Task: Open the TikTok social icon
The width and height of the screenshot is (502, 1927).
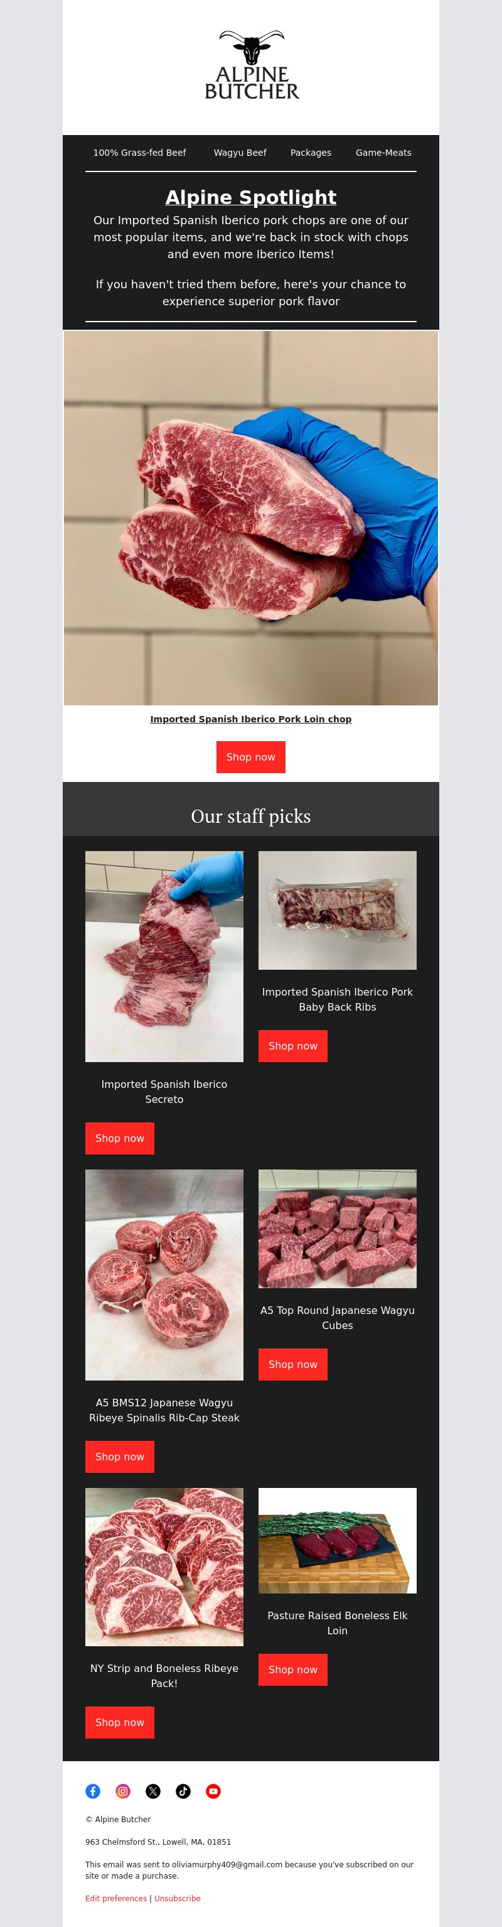Action: [183, 1791]
